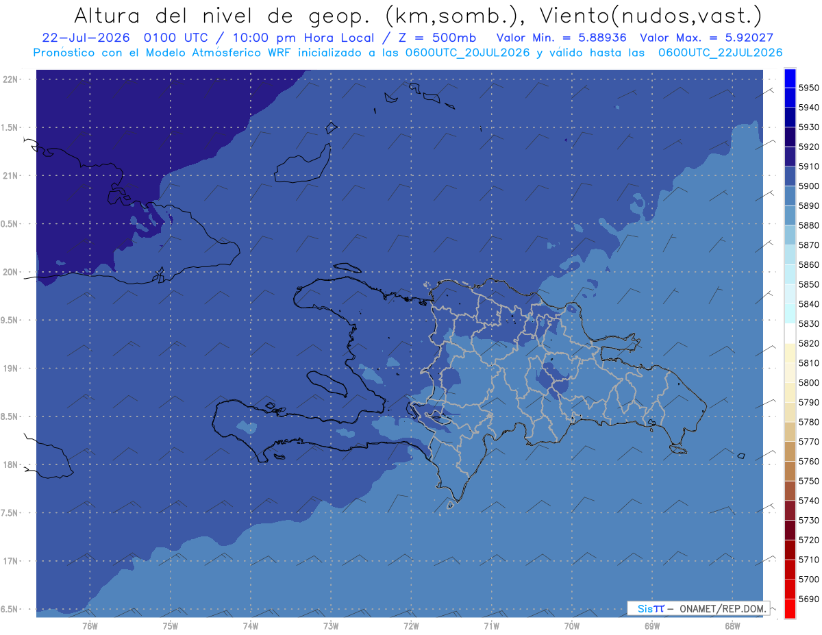
Task: Click the 68W longitude axis label
Action: coord(732,625)
